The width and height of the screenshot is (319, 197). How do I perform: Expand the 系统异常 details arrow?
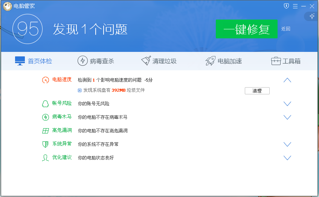pyautogui.click(x=287, y=144)
